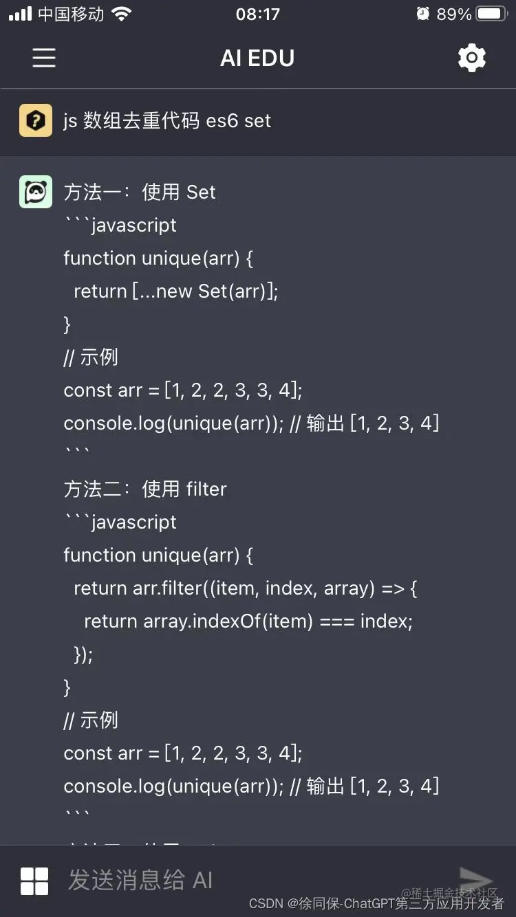Tap the Wi-Fi icon in status bar
Image resolution: width=516 pixels, height=917 pixels.
point(121,14)
